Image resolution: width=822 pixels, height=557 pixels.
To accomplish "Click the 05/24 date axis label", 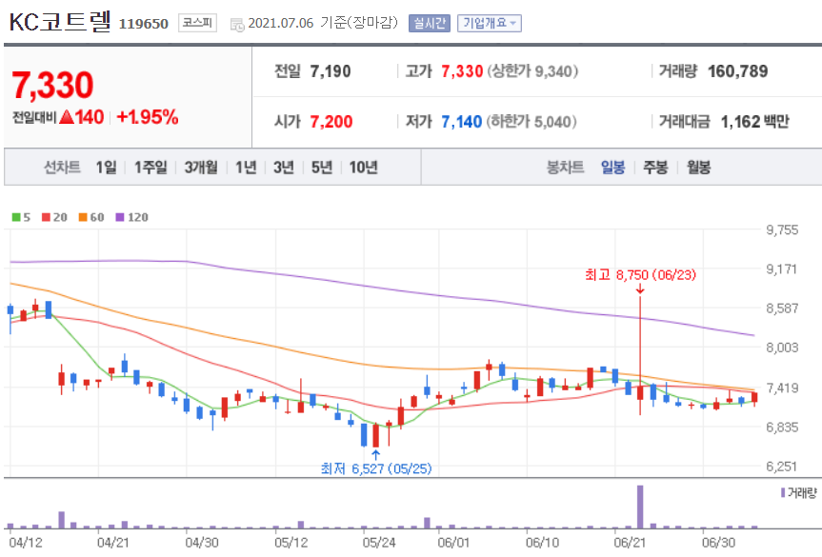I will (x=379, y=543).
